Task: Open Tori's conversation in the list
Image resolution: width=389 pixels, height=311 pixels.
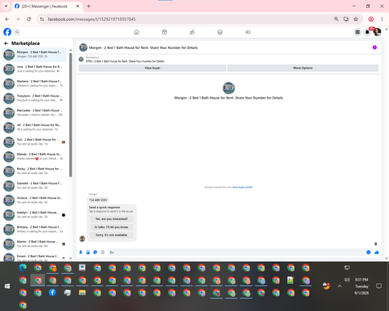Action: point(34,142)
